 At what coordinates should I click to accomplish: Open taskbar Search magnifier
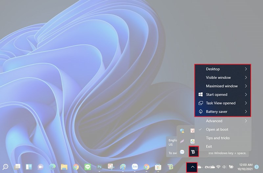click(x=5, y=167)
